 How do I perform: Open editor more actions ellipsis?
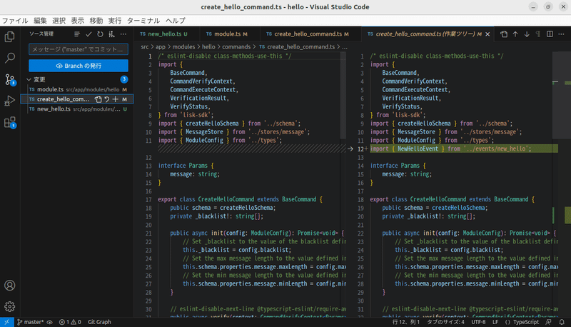[x=561, y=34]
